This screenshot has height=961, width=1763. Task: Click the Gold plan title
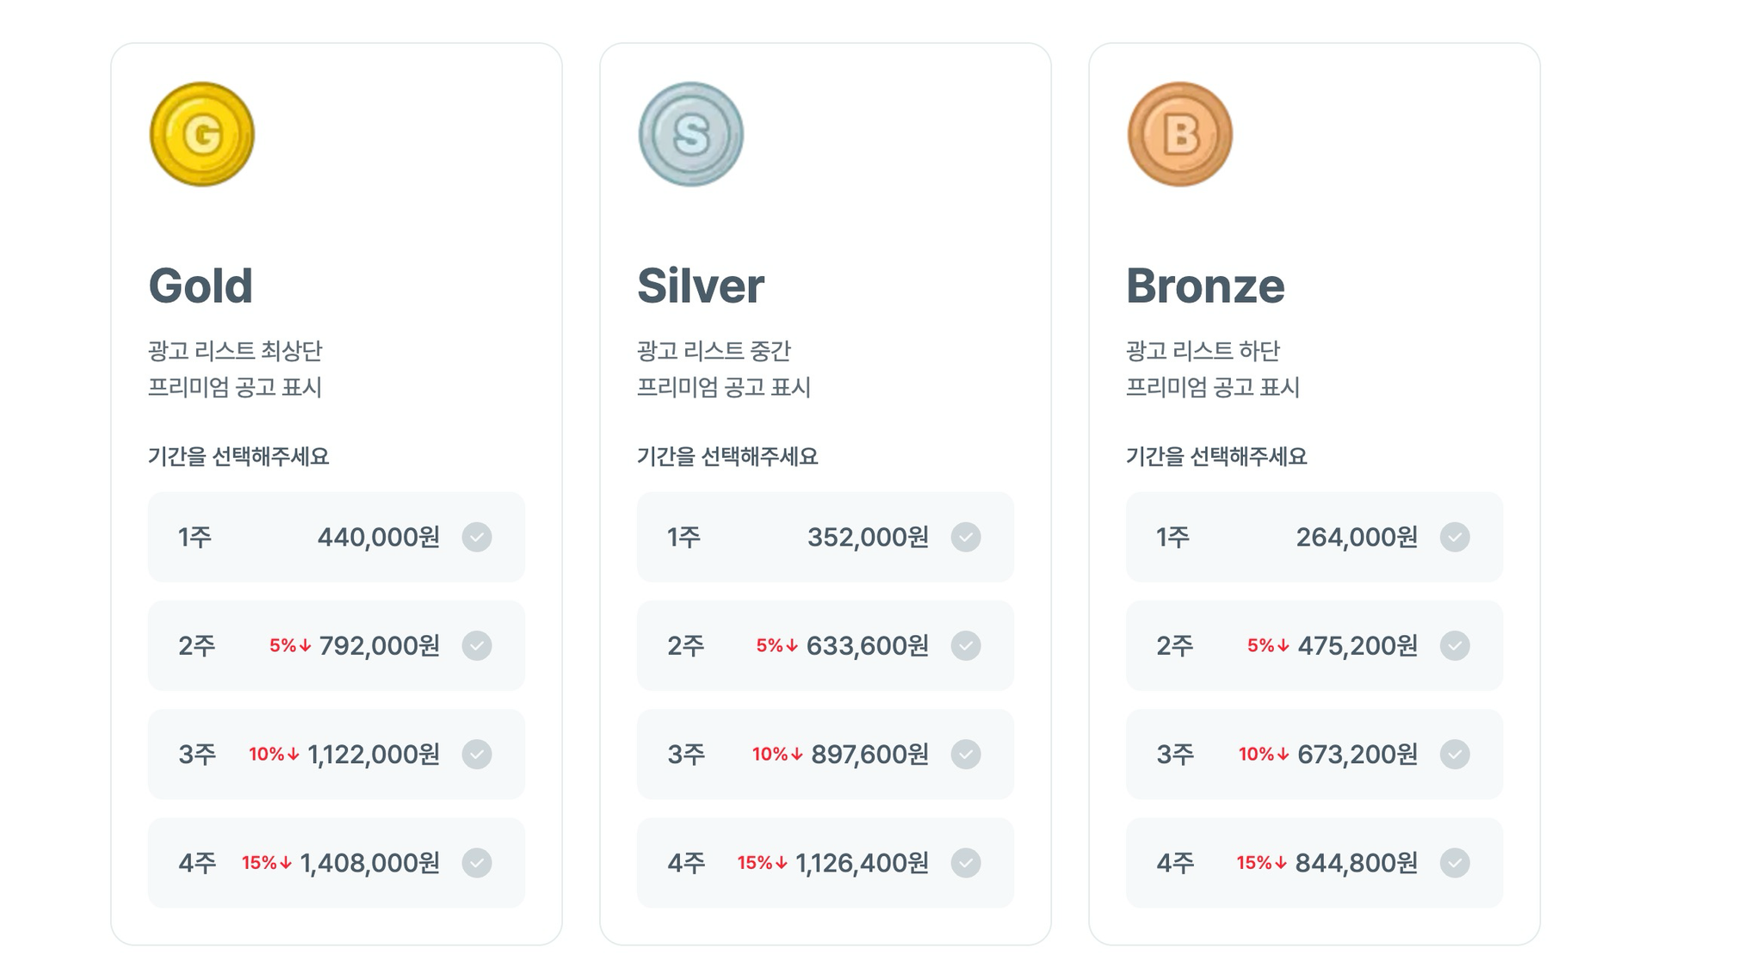tap(201, 286)
